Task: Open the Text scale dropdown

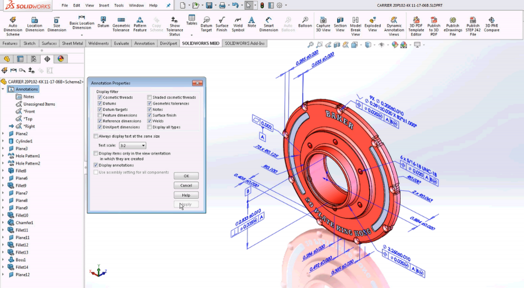Action: (x=133, y=145)
